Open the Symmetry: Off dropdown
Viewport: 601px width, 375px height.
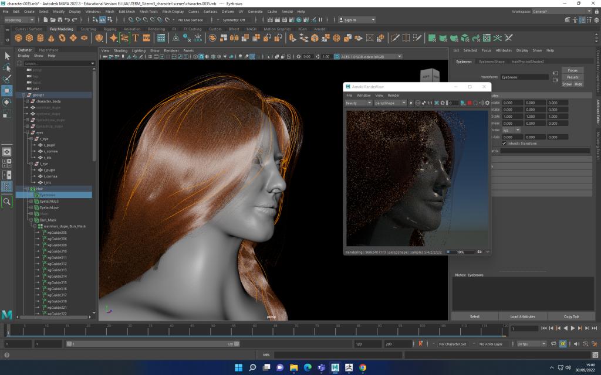pos(236,20)
